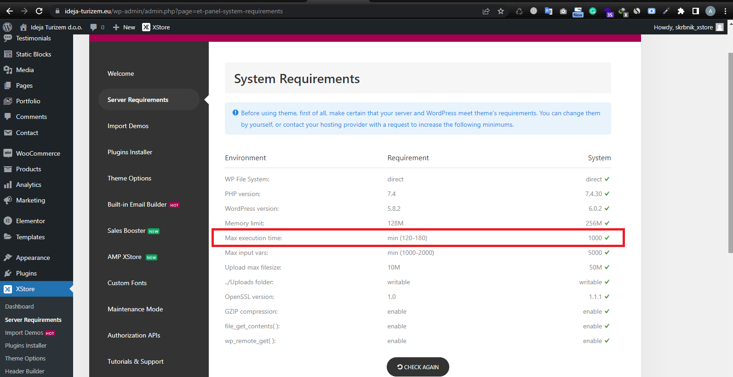Open Theme Options in XStore submenu

point(25,359)
